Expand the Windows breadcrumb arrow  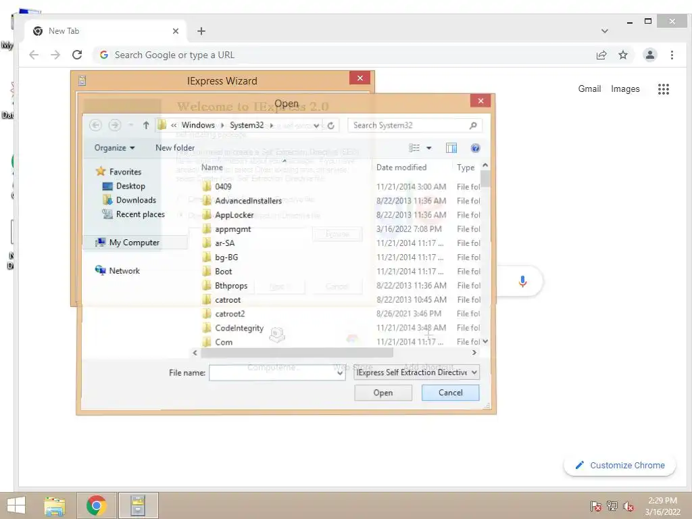(222, 125)
